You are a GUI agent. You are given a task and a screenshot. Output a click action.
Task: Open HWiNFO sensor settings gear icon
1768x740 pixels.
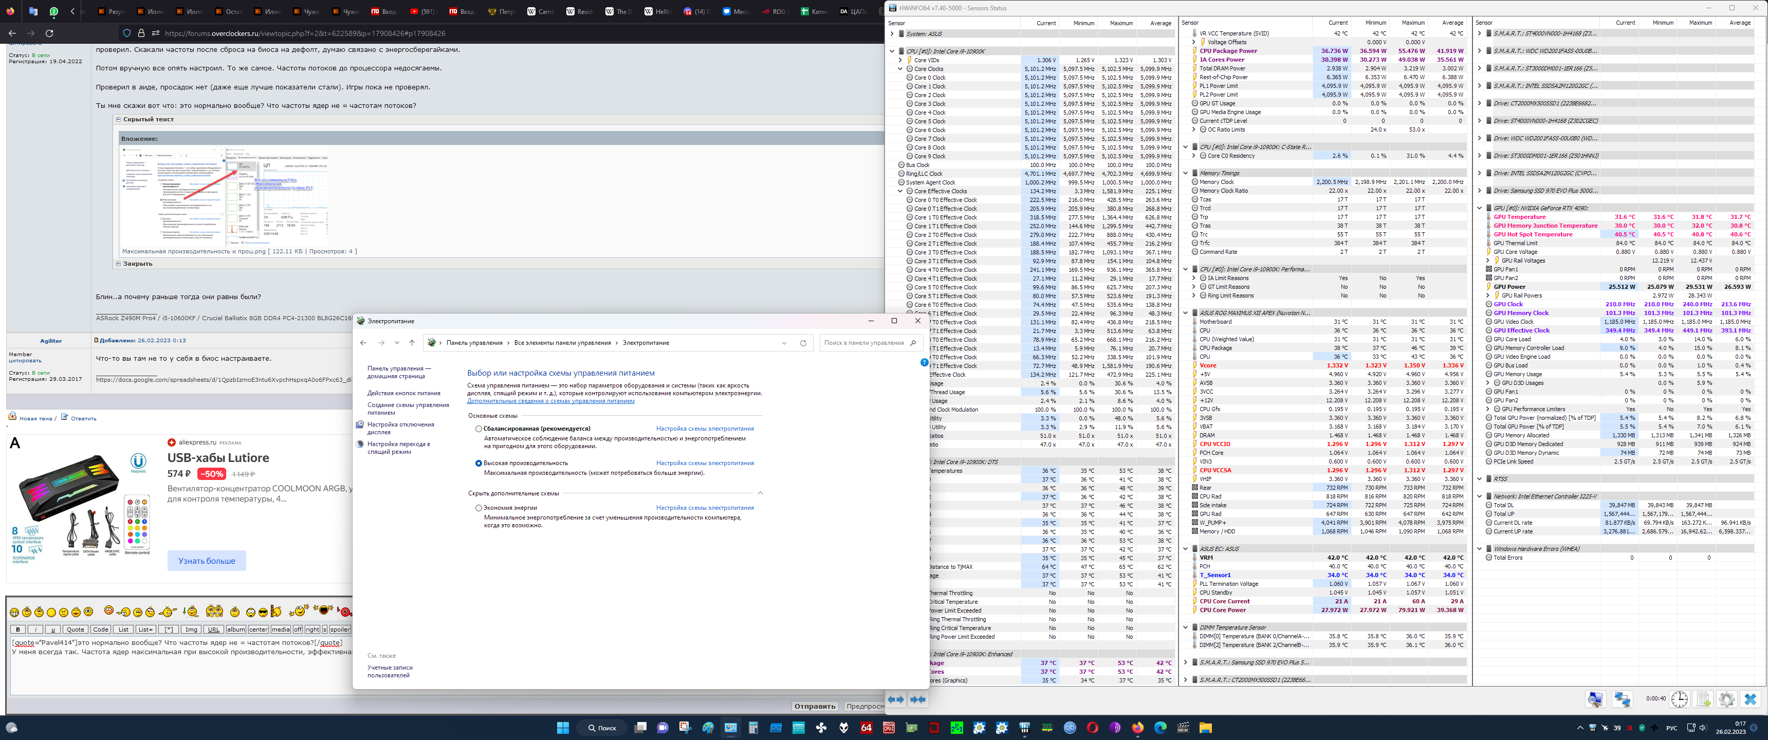click(x=1726, y=699)
